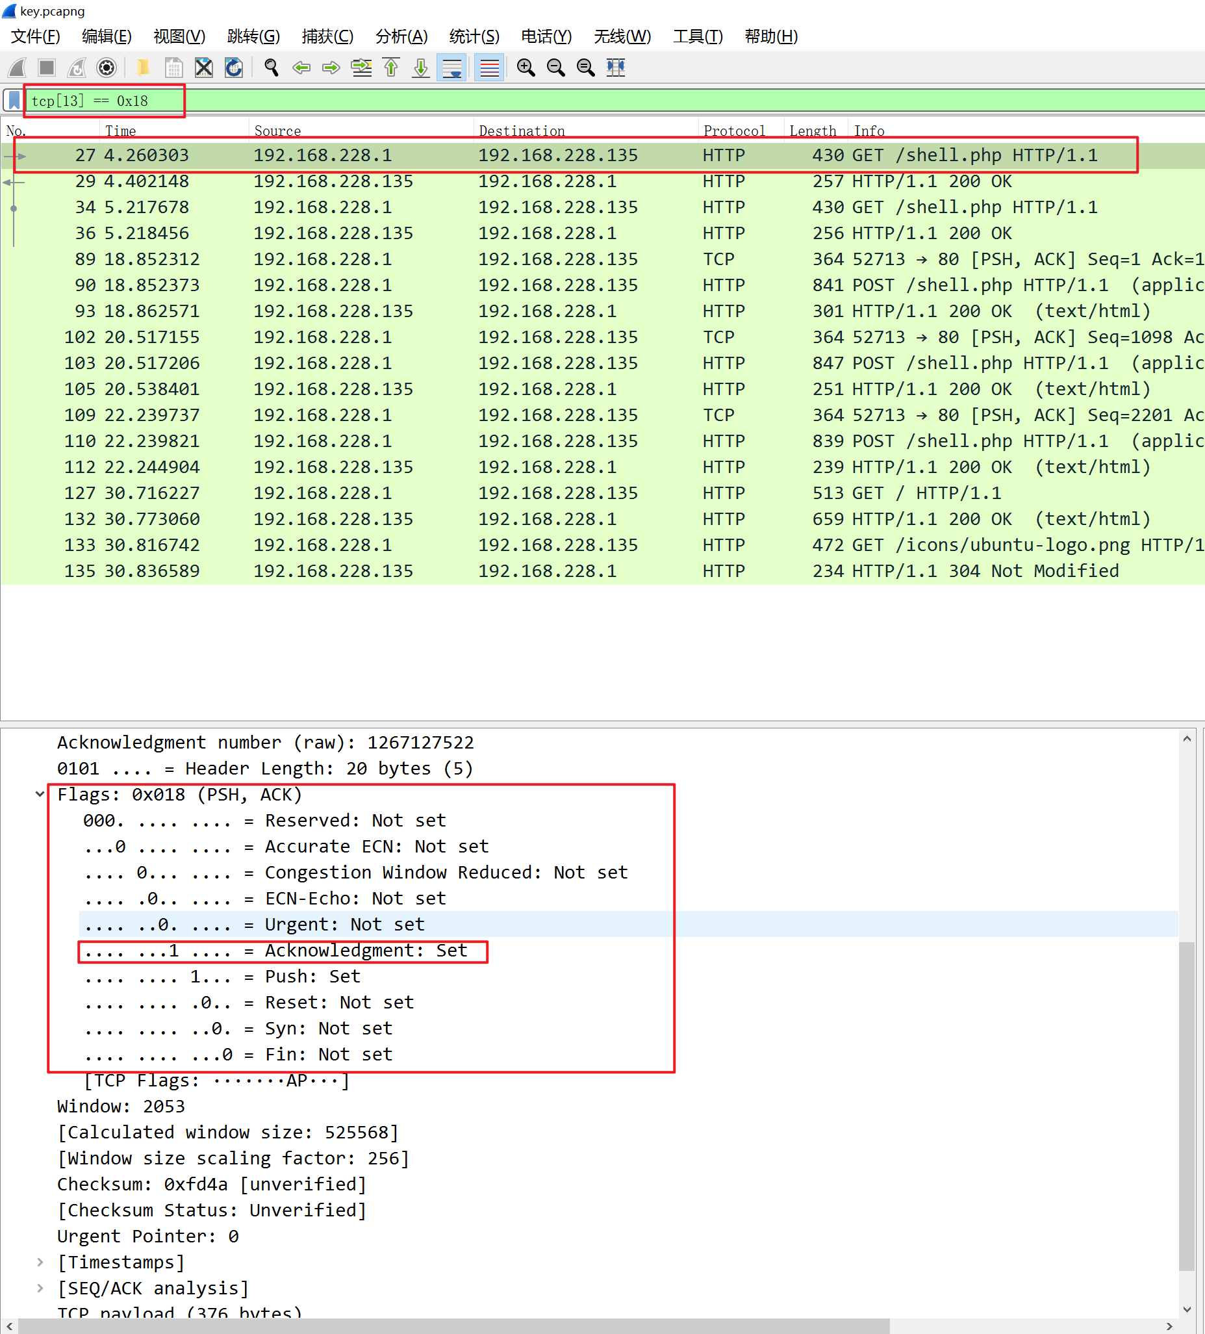Click the go to specific packet icon

click(x=361, y=68)
